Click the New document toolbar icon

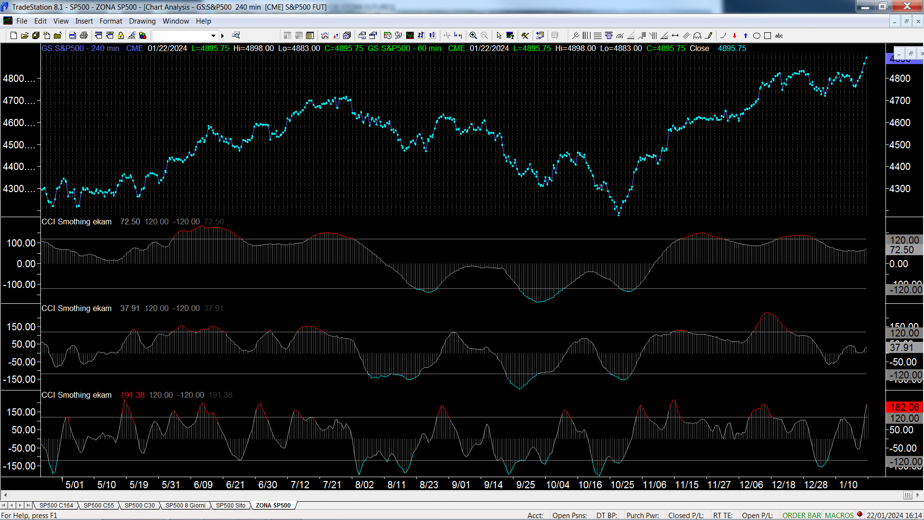[x=13, y=36]
